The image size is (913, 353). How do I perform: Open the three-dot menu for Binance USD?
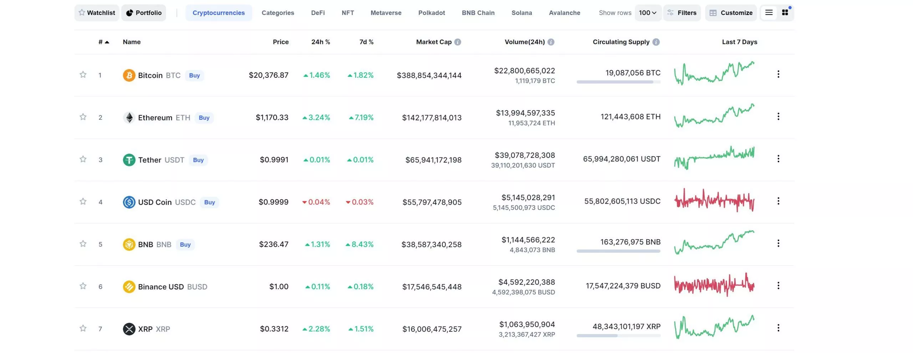[x=778, y=286]
